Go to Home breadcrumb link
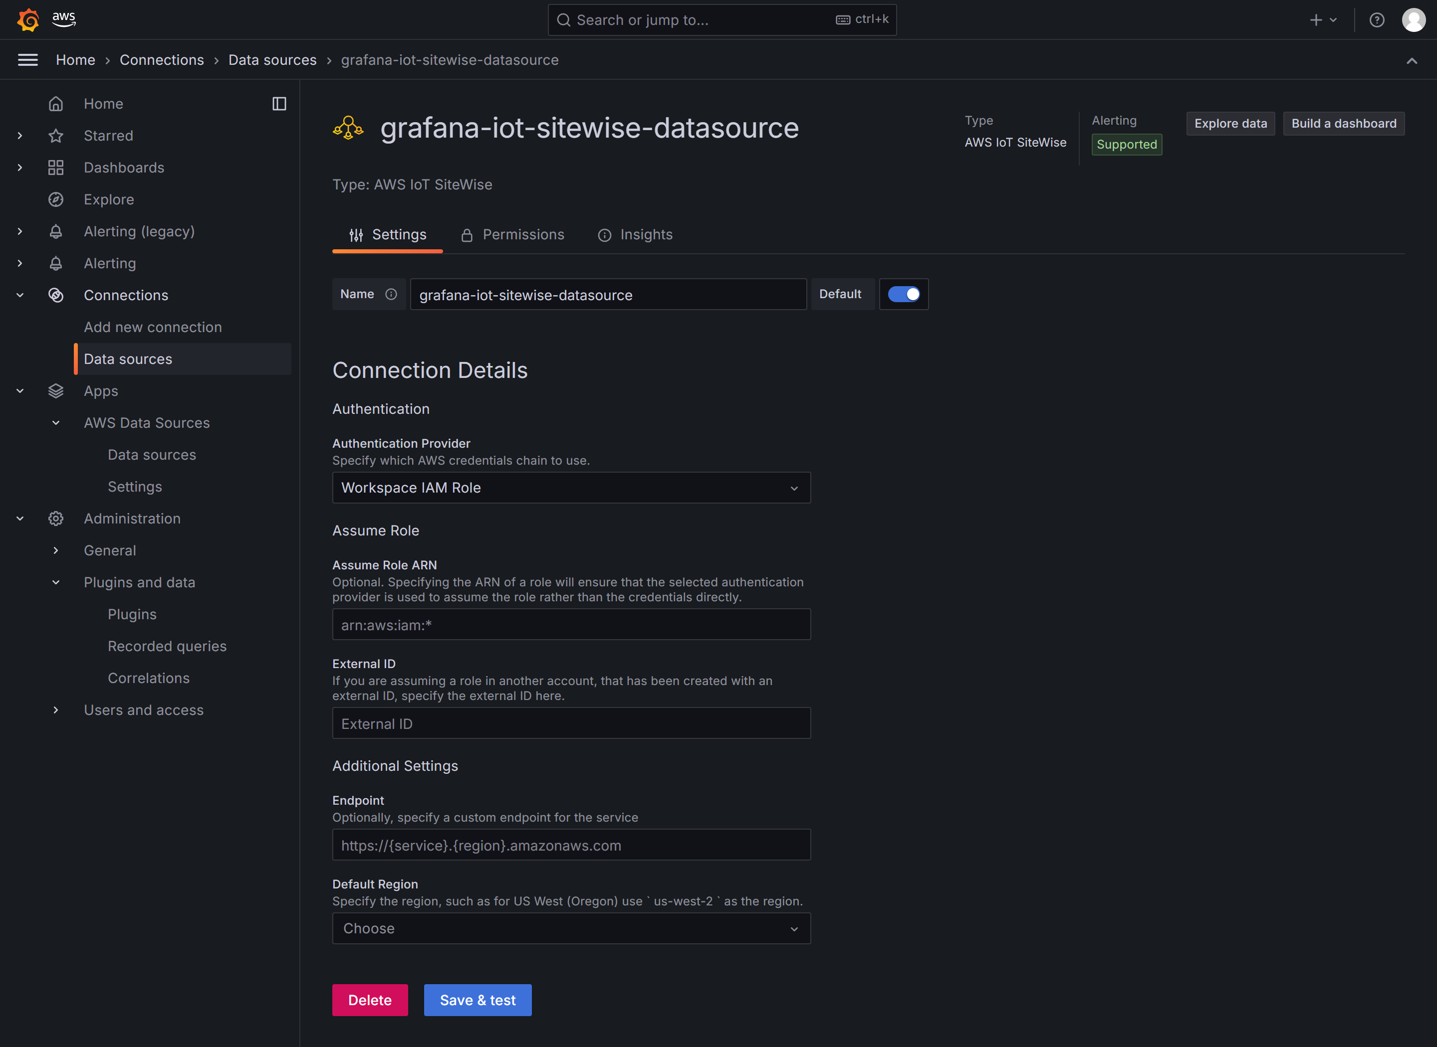 pos(75,59)
